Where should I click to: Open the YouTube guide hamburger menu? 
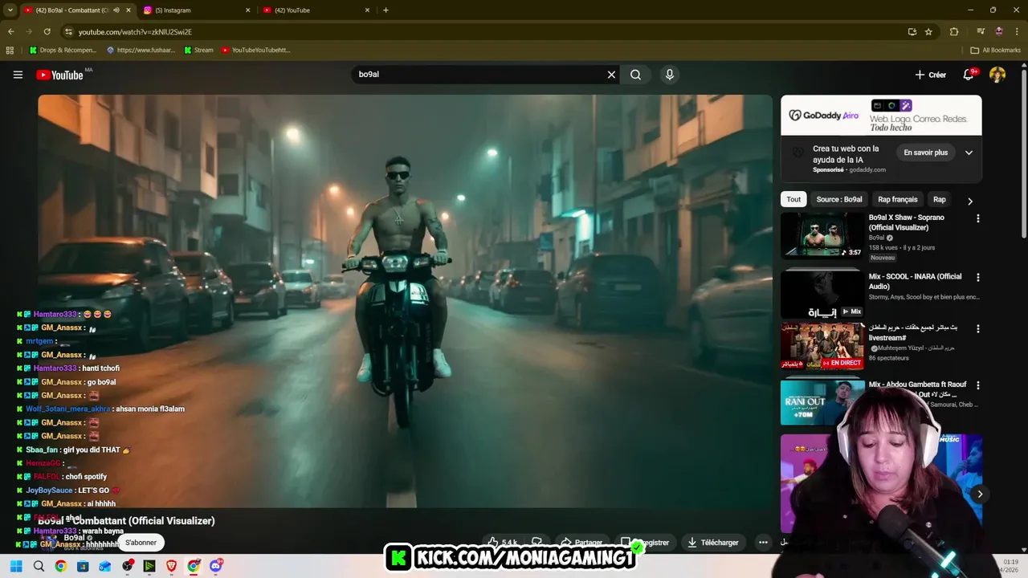tap(18, 75)
